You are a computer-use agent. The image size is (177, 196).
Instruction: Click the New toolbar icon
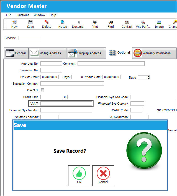14,22
